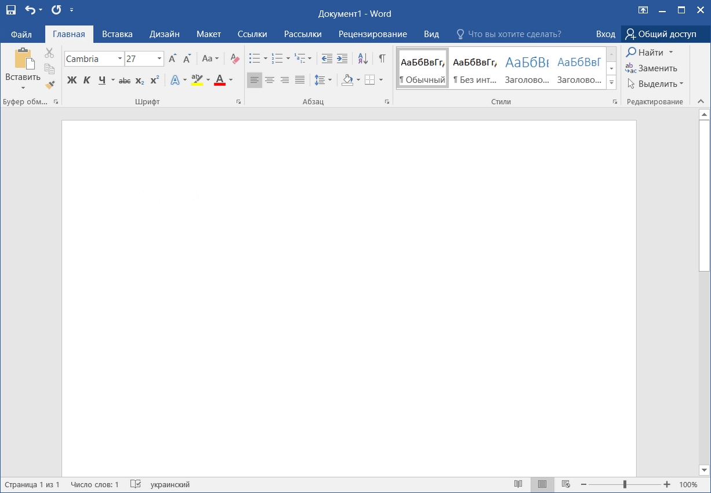Open the Format Painter tool
The image size is (711, 493).
tap(50, 84)
